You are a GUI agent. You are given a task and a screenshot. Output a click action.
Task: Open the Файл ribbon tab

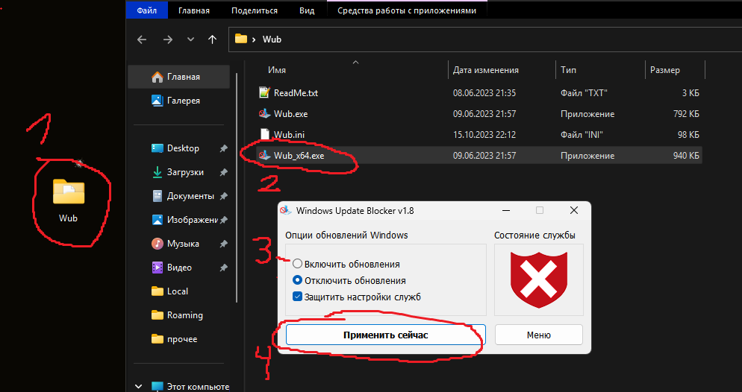click(x=146, y=10)
